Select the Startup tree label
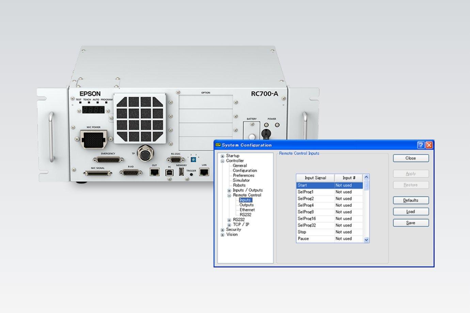The width and height of the screenshot is (470, 313). click(x=233, y=156)
